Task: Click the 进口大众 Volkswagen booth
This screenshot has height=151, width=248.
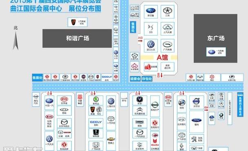Action: (x=151, y=46)
